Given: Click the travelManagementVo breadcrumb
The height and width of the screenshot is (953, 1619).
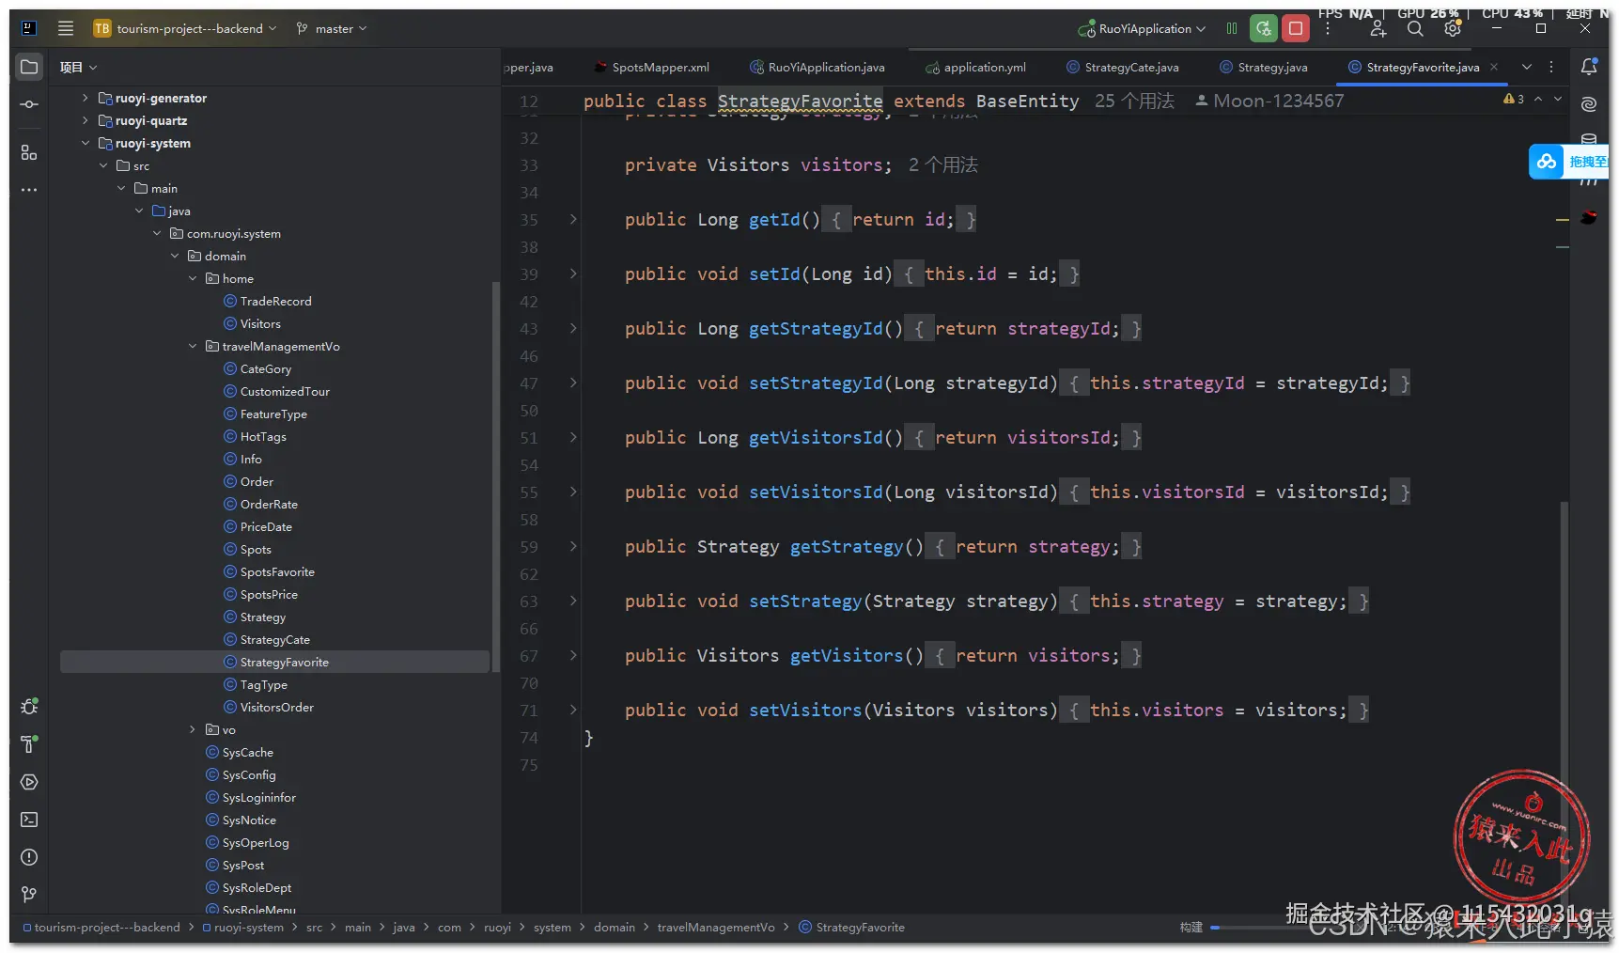Looking at the screenshot, I should coord(716,928).
